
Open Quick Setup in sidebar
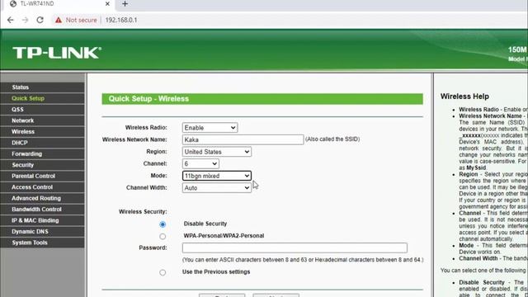tap(42, 98)
